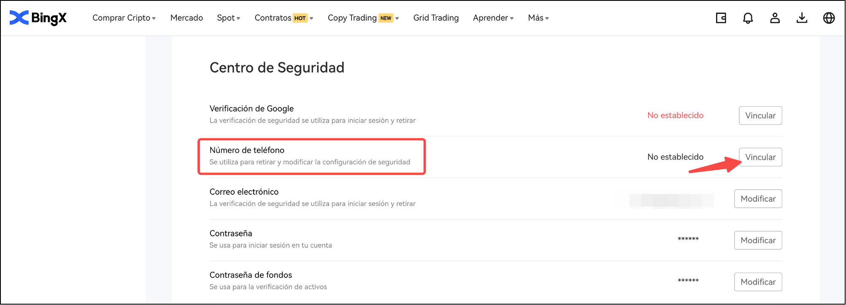Click Modificar for Correo electrónico

(758, 199)
